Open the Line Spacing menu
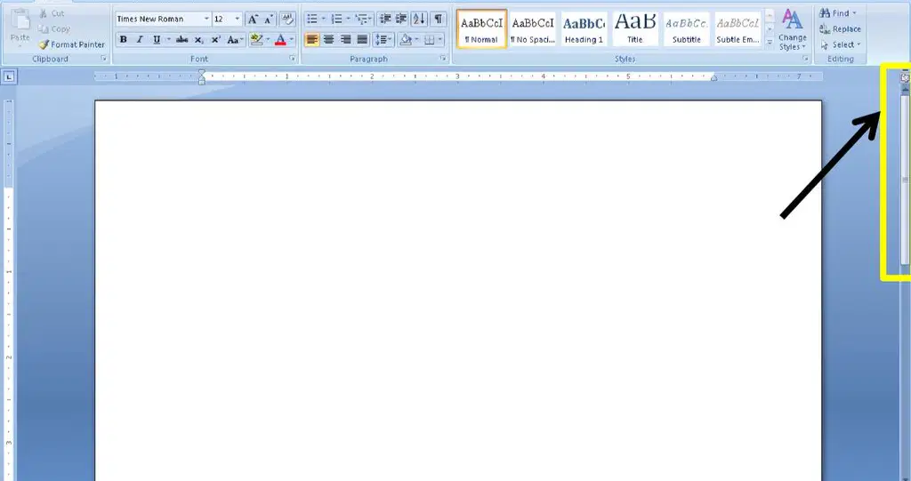 384,39
